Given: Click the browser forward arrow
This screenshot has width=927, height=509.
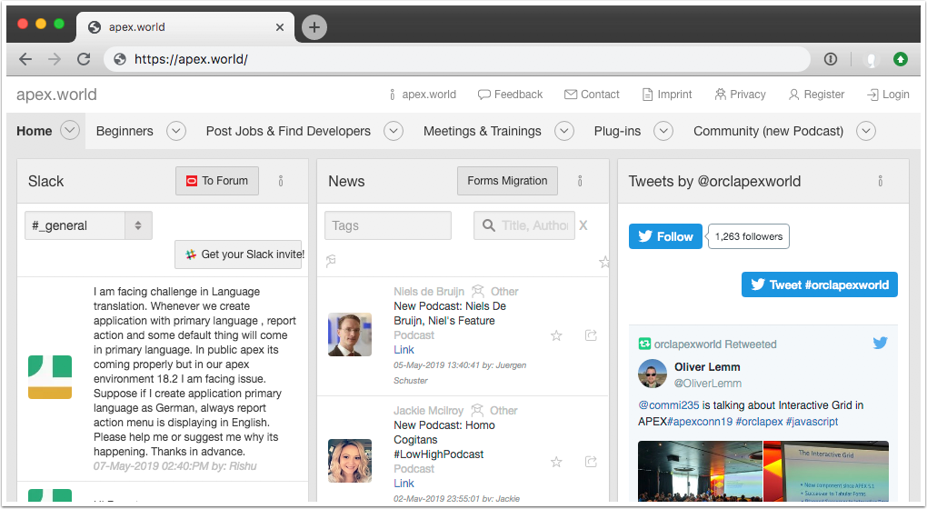Looking at the screenshot, I should [55, 59].
